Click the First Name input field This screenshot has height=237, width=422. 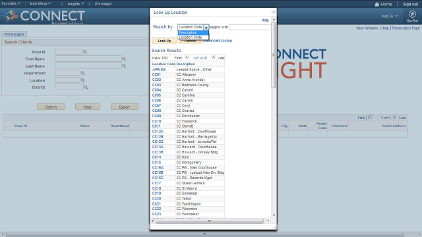(x=88, y=59)
